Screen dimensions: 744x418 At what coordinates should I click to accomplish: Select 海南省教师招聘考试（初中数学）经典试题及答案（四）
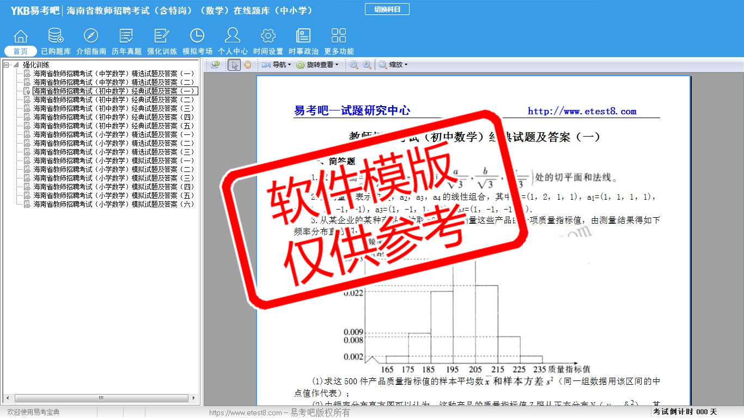114,117
